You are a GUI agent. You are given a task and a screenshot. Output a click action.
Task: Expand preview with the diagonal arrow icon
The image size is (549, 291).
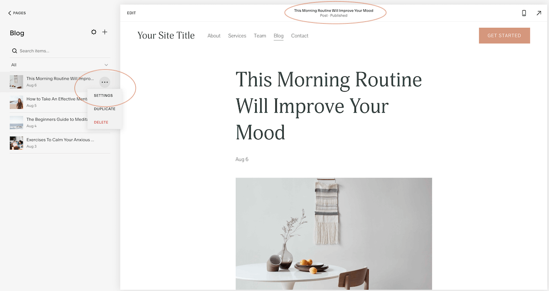tap(539, 13)
